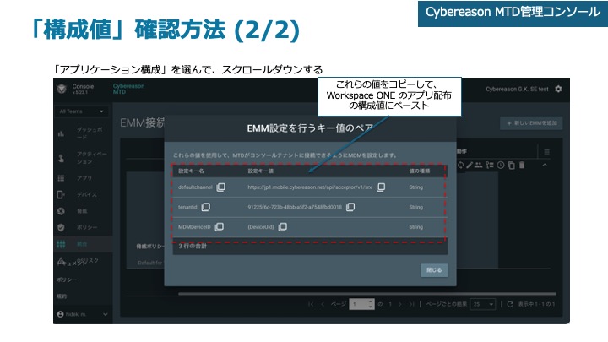
Task: Copy the tenantid value 91225f6c
Action: [350, 207]
